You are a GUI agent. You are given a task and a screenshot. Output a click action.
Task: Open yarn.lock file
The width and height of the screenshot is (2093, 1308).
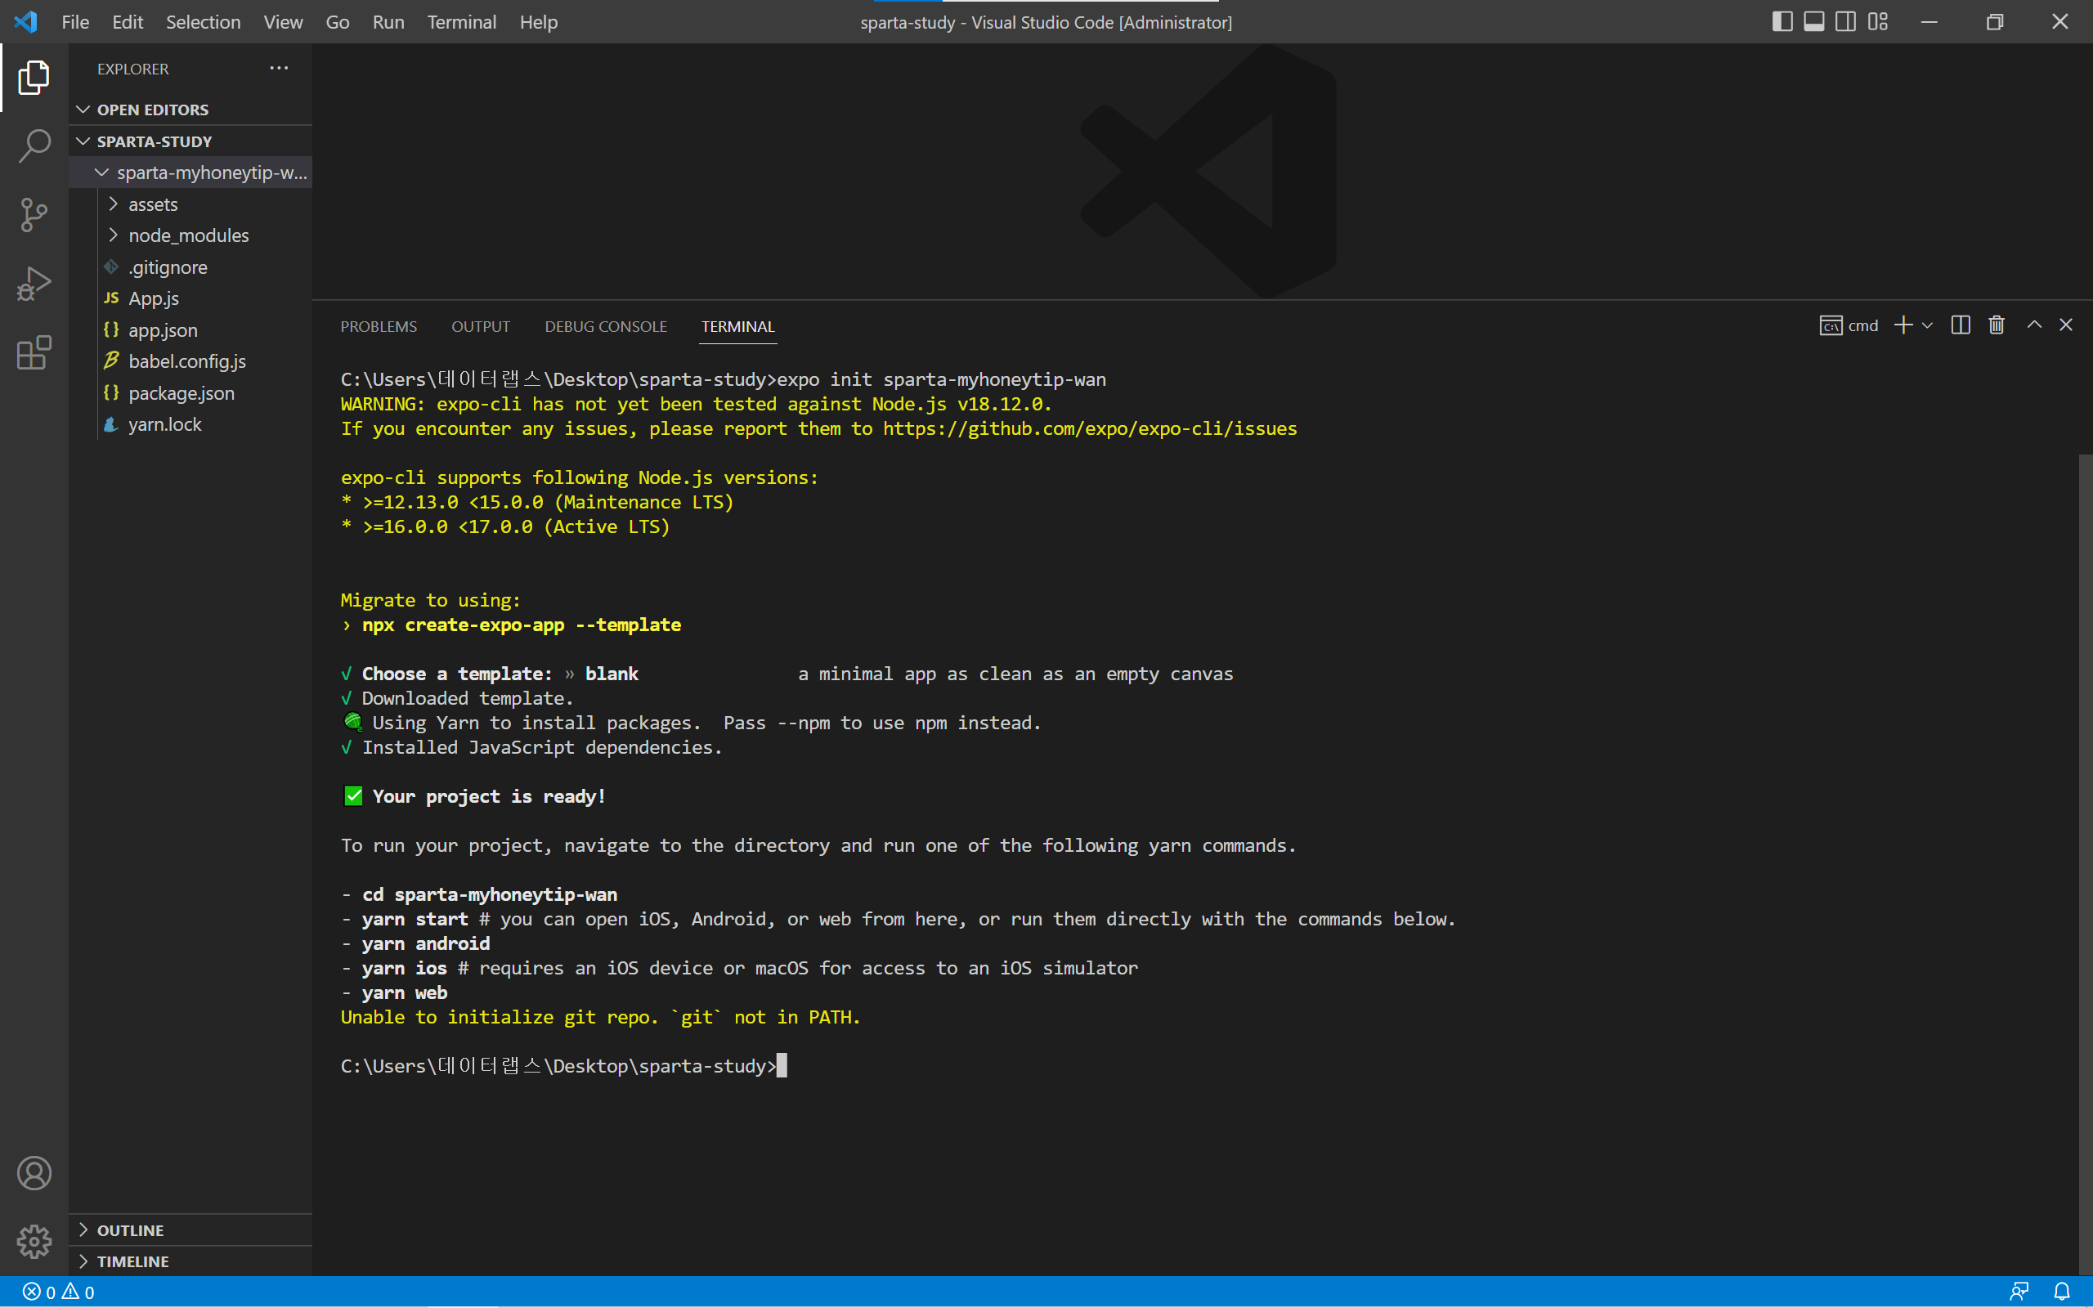[x=190, y=424]
